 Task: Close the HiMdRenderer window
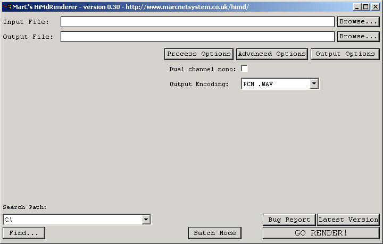374,7
